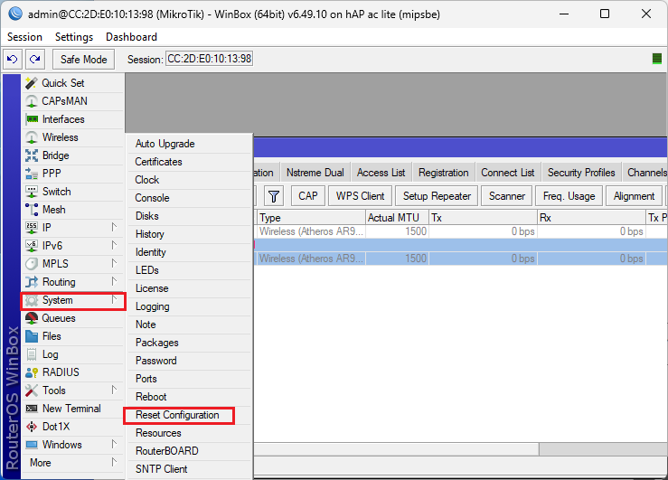The height and width of the screenshot is (480, 668).
Task: Click the Tools wrench icon
Action: point(32,391)
